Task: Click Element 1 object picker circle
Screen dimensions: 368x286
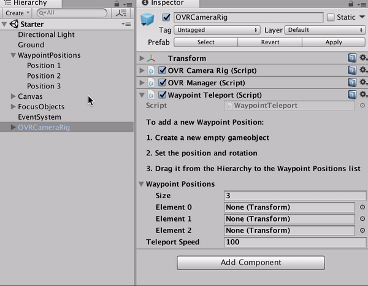Action: [362, 218]
